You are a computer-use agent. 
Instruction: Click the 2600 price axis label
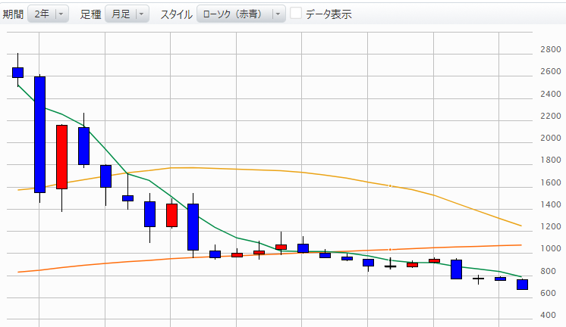click(551, 71)
